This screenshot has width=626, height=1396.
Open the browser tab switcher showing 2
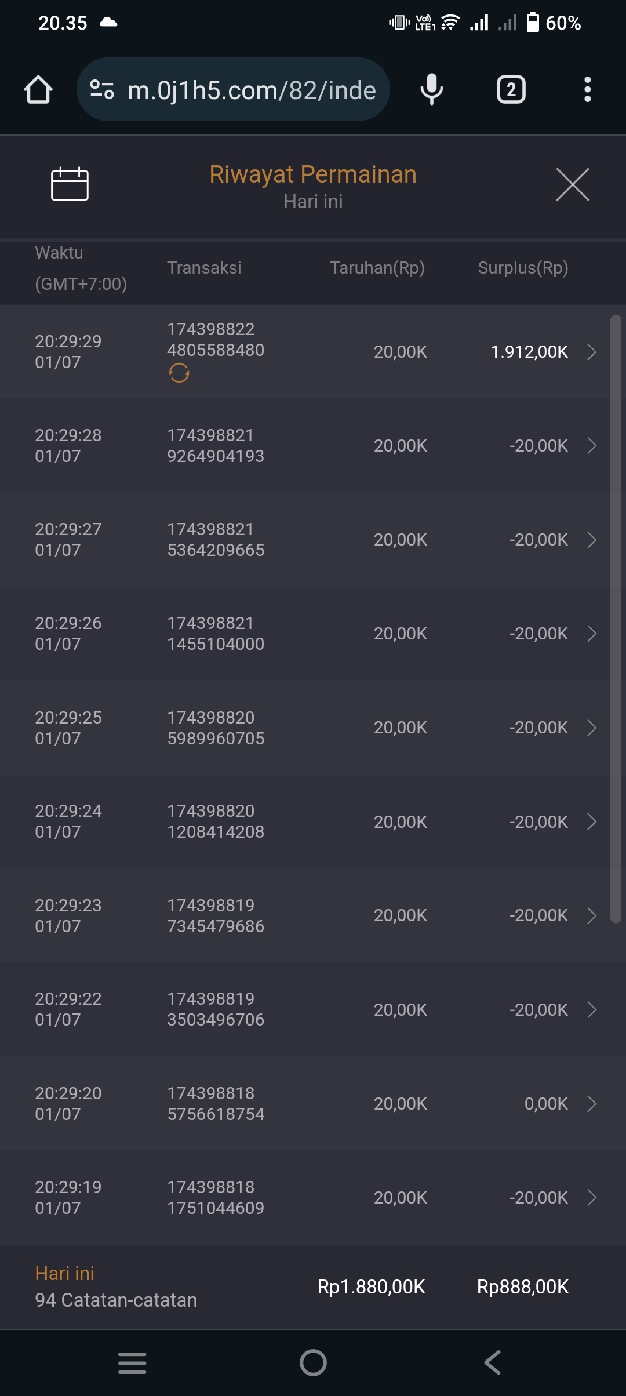[511, 90]
